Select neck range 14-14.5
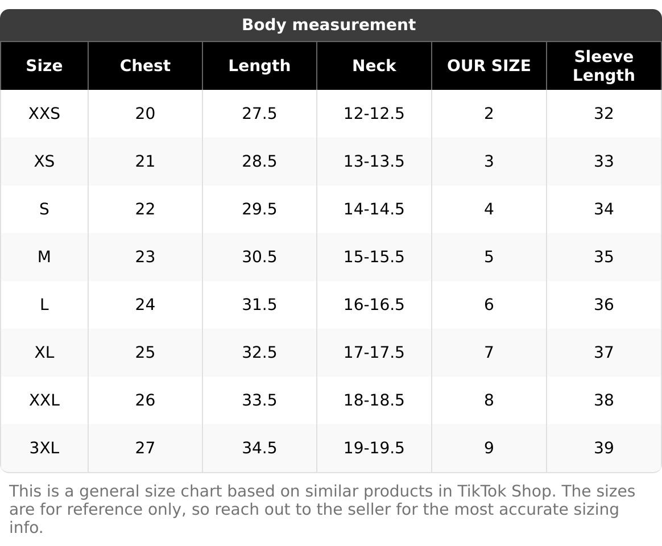662x546 pixels. [374, 209]
